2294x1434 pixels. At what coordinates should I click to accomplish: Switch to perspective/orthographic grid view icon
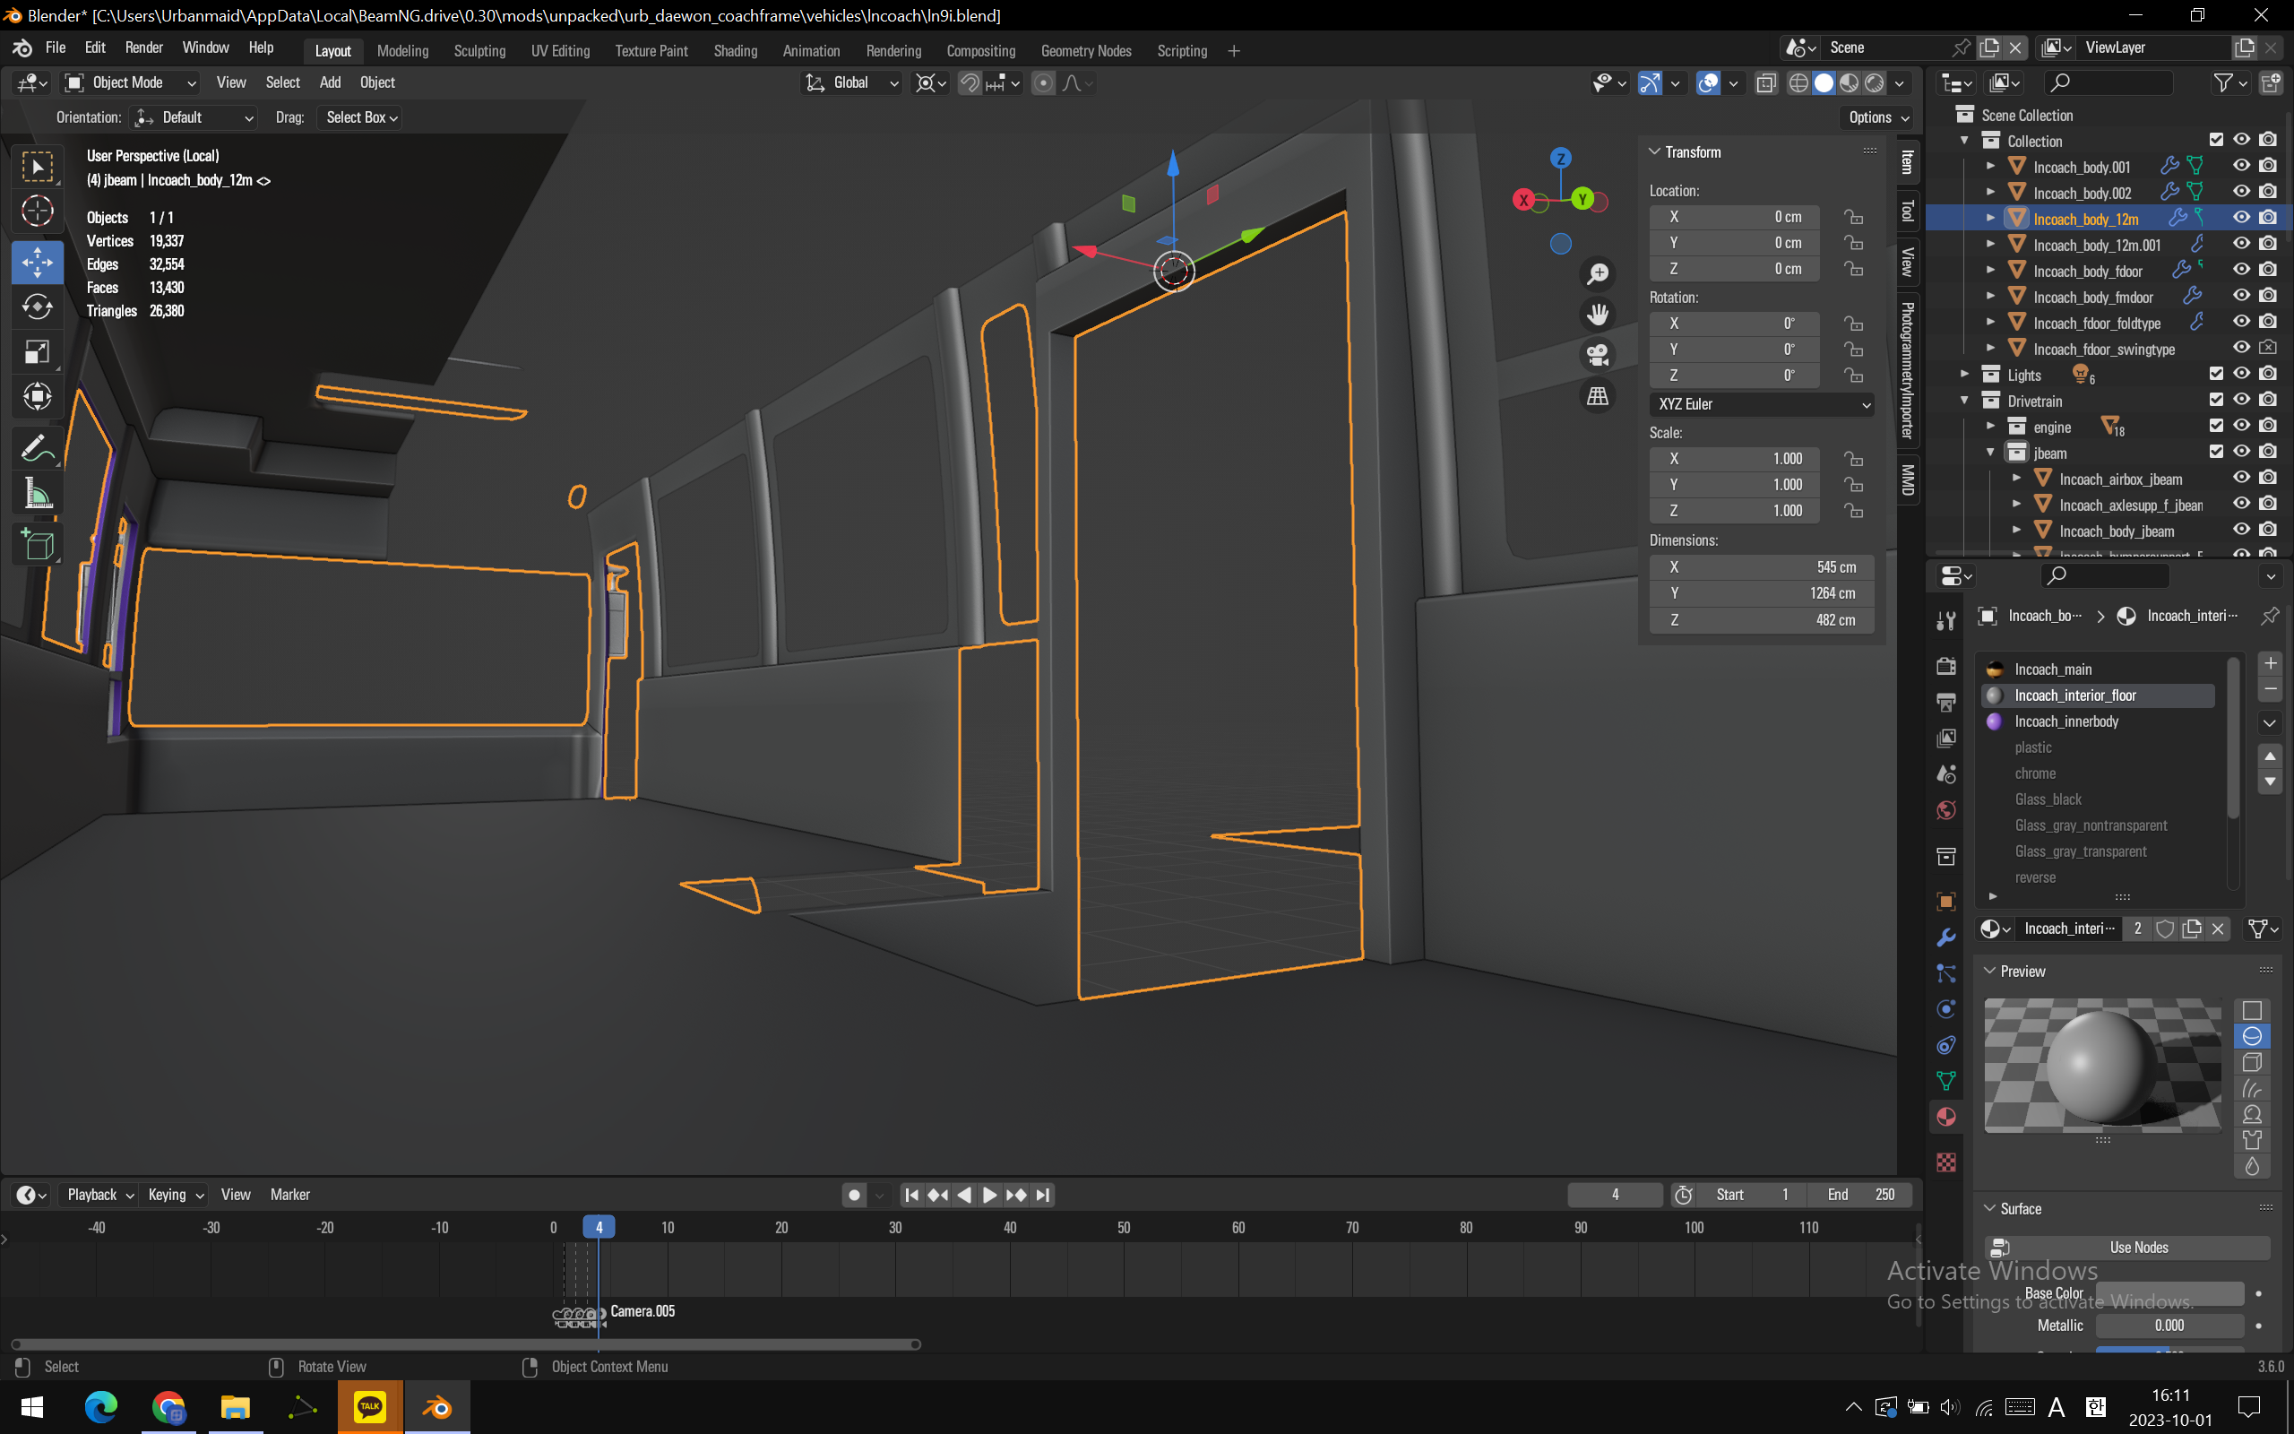(1599, 395)
